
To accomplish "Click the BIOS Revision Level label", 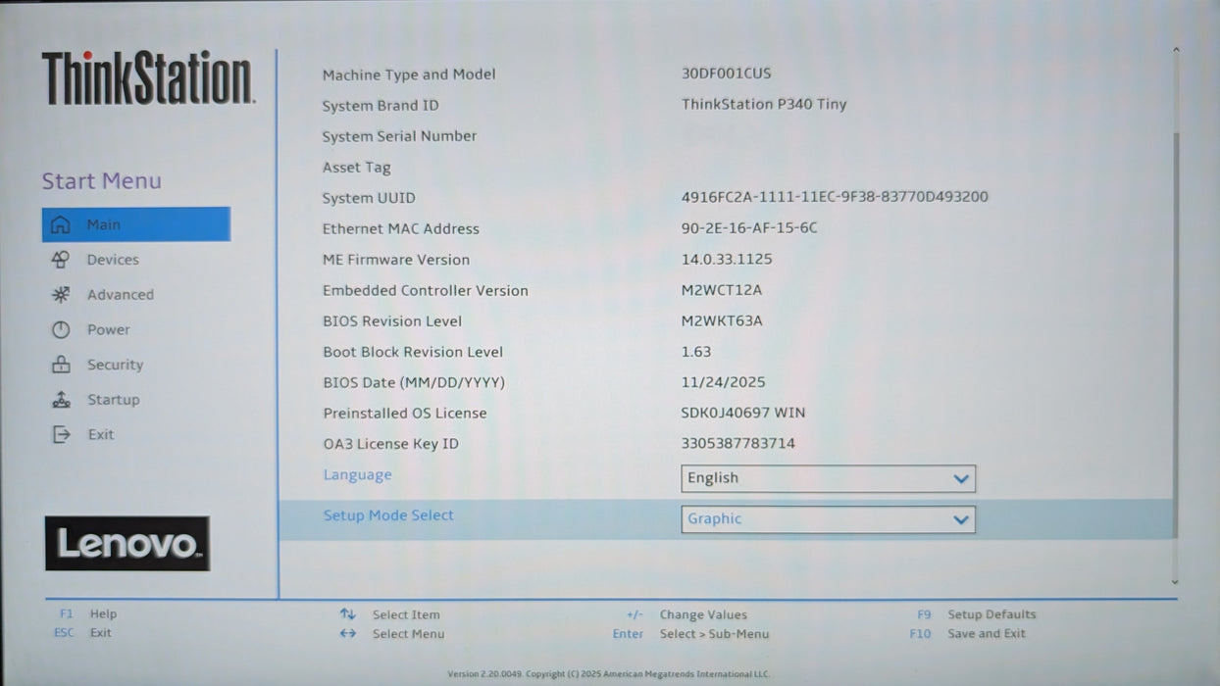I will (392, 321).
